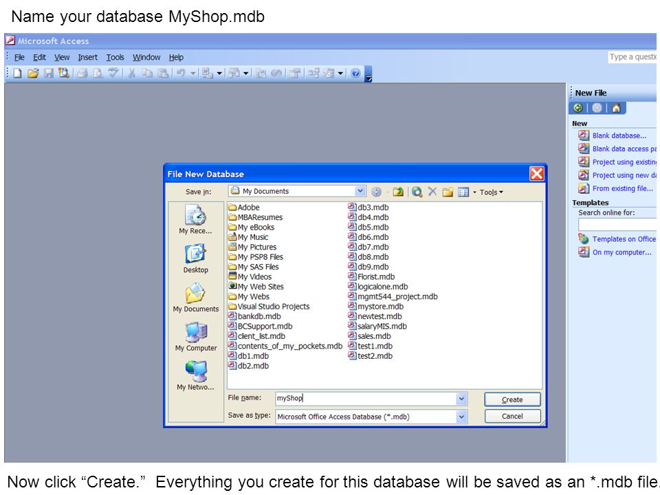
Task: Select the Florist.mdb file
Action: pos(371,276)
